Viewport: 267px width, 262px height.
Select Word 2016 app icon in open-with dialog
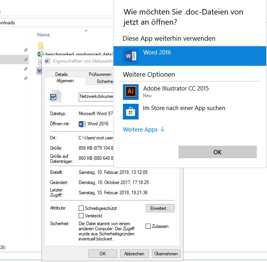coord(131,56)
